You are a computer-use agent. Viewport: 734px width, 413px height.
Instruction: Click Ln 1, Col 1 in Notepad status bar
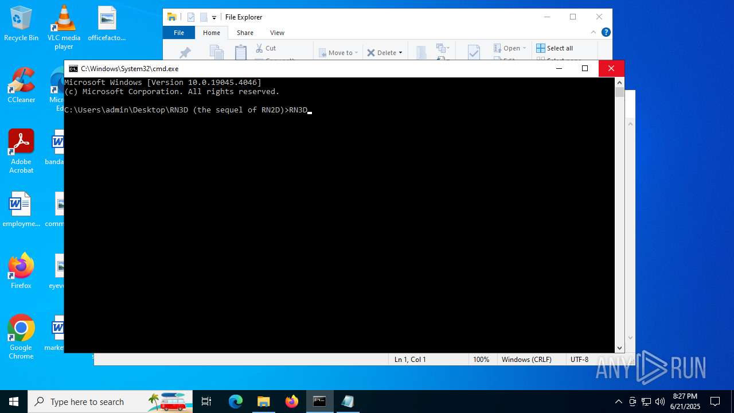[410, 360]
